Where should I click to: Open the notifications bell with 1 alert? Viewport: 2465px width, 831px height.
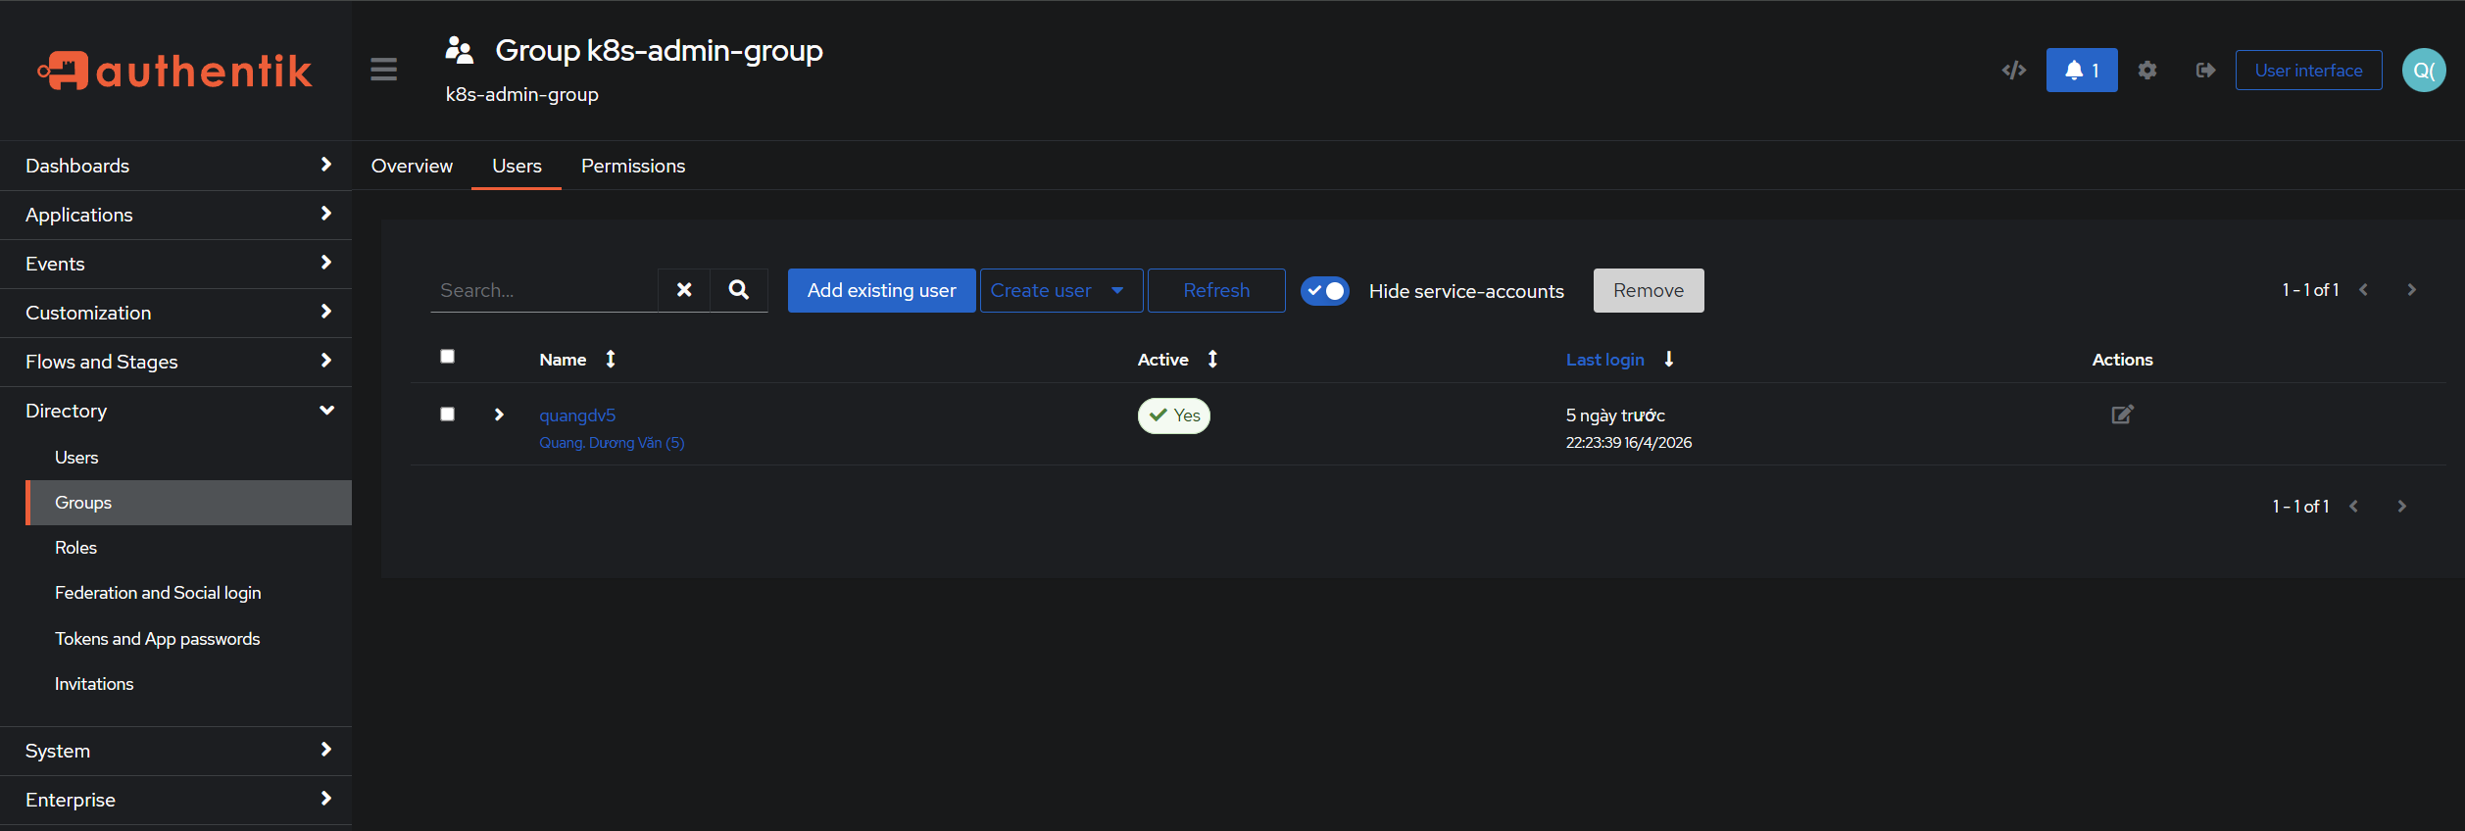click(2081, 71)
